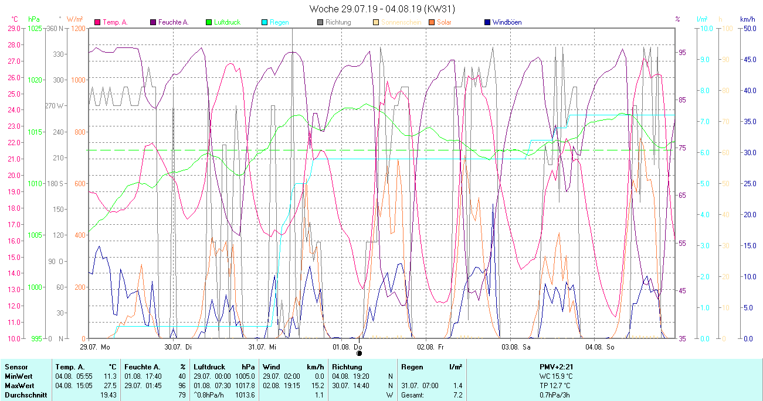Click the 'Temp. A.' table column header
763x401 pixels.
pos(69,366)
